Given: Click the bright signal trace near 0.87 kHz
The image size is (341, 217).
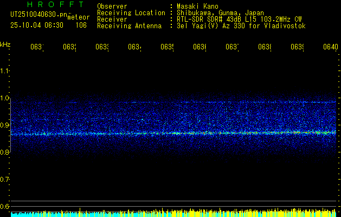Looking at the screenshot, I should pos(173,133).
